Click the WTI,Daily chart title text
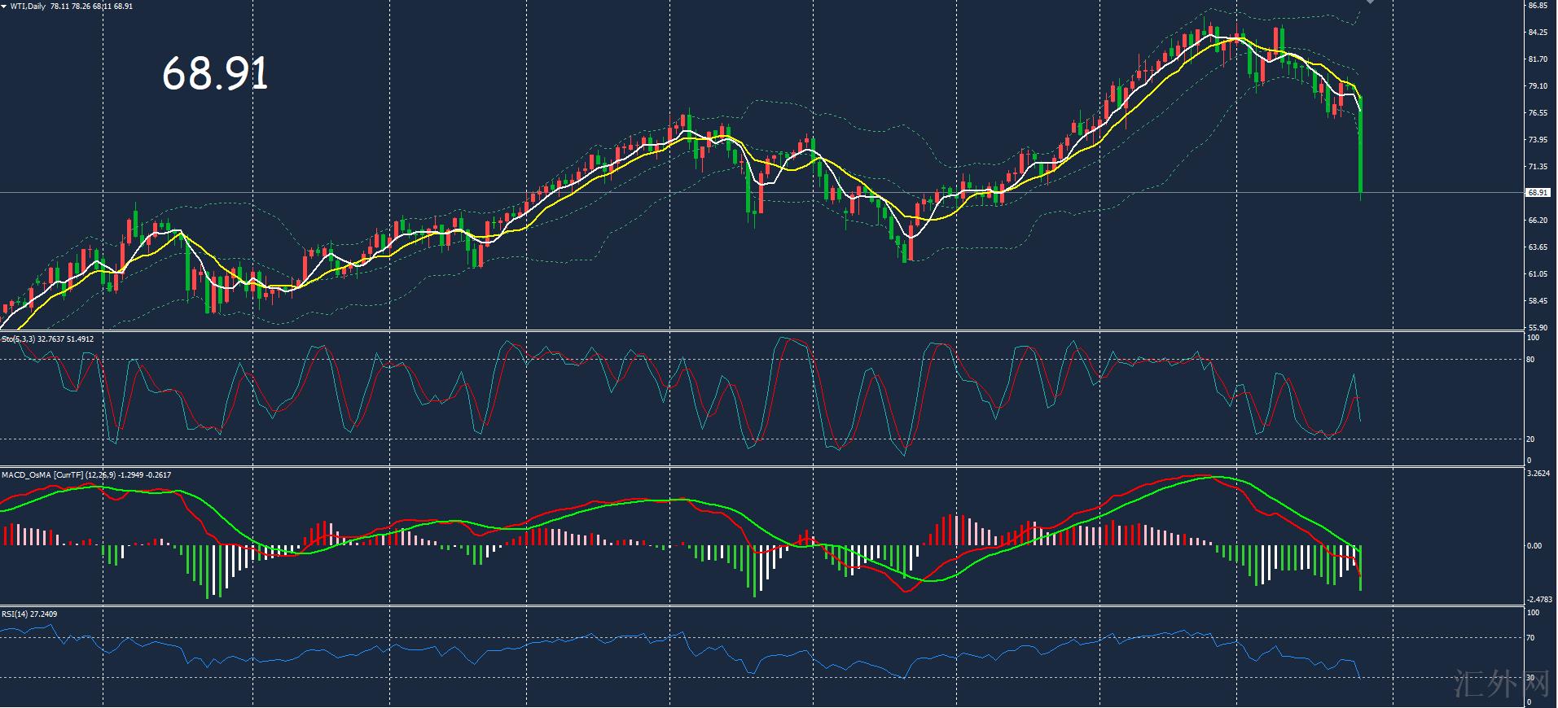The image size is (1558, 708). (x=28, y=7)
